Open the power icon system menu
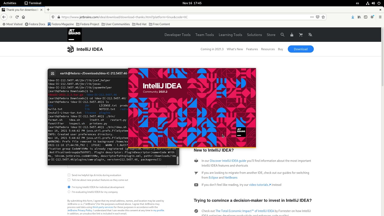This screenshot has width=384, height=216. coord(379,3)
